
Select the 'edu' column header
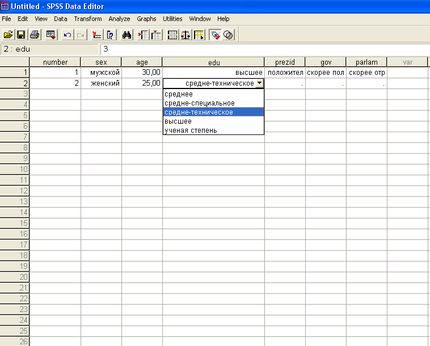[x=214, y=62]
